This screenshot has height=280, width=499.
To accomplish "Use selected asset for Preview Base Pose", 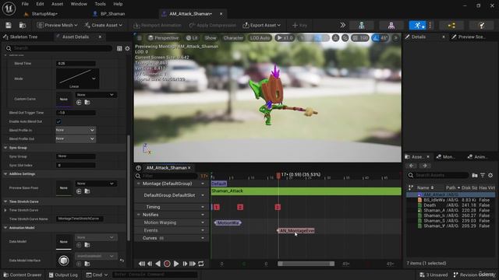I will (79, 191).
